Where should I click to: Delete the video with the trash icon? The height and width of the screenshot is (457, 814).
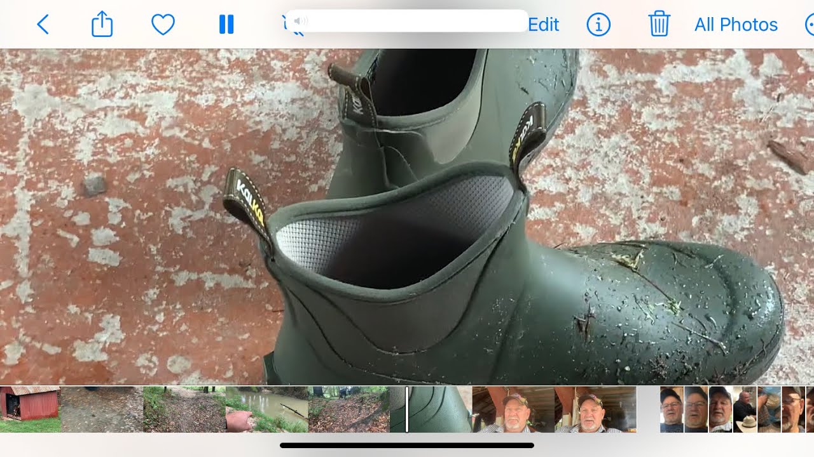(659, 25)
